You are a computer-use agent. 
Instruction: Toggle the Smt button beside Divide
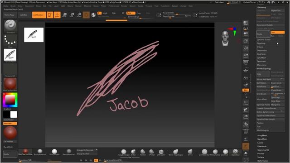point(277,32)
